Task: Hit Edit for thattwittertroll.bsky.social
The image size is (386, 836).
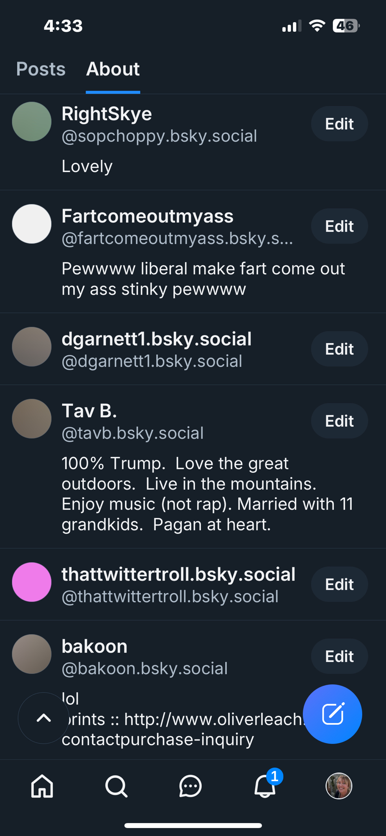Action: pyautogui.click(x=339, y=584)
